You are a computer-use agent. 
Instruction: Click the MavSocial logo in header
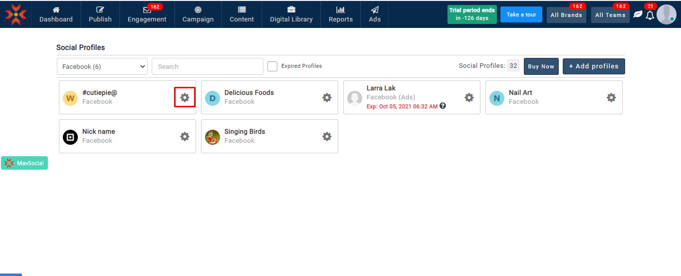(16, 14)
